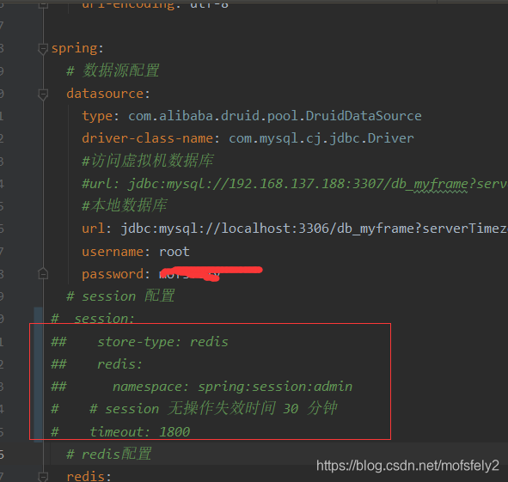Click the '# session 配置' comment
The image size is (508, 482).
tap(120, 296)
